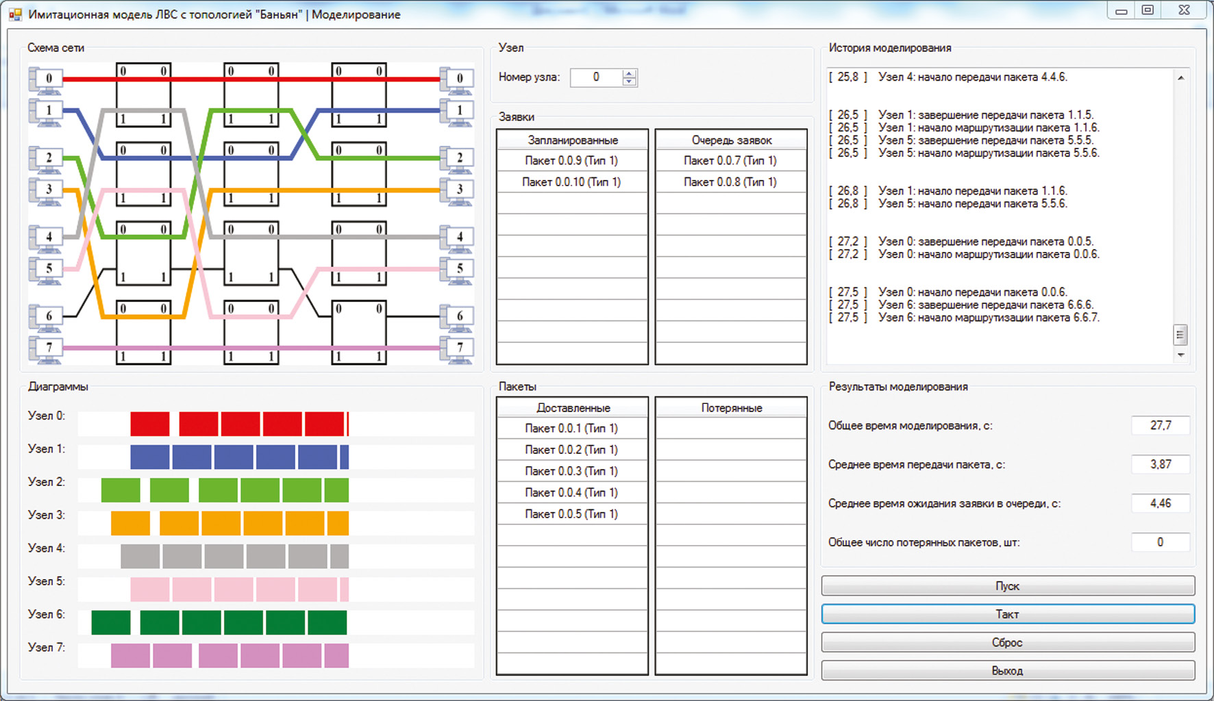Image resolution: width=1214 pixels, height=701 pixels.
Task: Click right computer icon for node 6
Action: tap(457, 316)
